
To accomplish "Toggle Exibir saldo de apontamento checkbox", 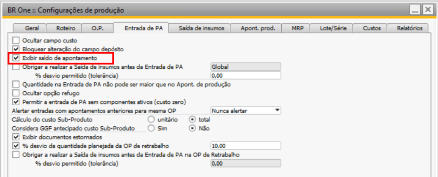I will coord(16,58).
